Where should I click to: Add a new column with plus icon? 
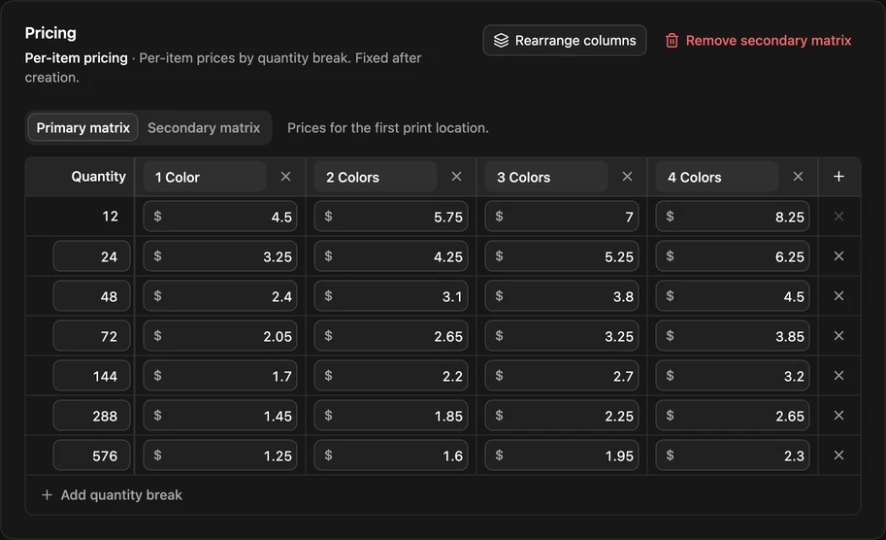coord(838,177)
